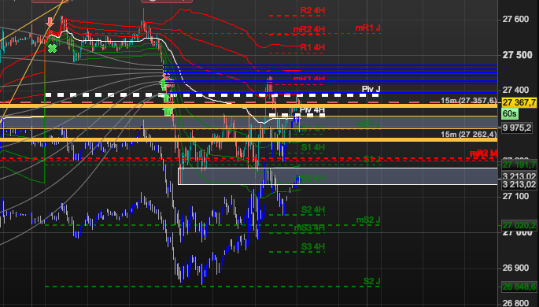The height and width of the screenshot is (307, 539).
Task: Select the Piv J pivot label
Action: [371, 90]
